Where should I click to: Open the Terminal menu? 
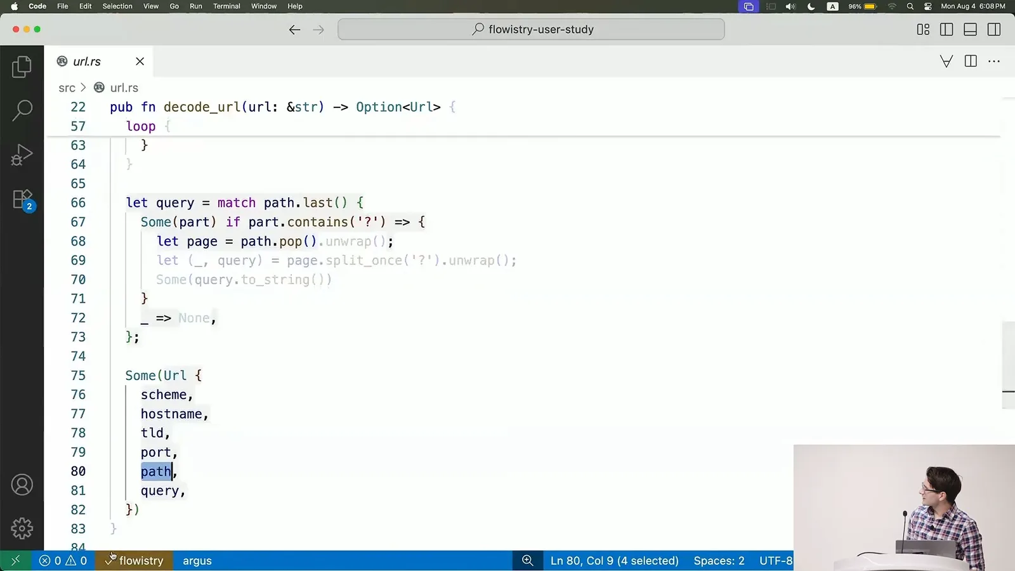(226, 6)
